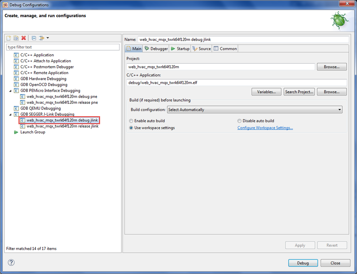Select the Launch Group item

[x=33, y=132]
